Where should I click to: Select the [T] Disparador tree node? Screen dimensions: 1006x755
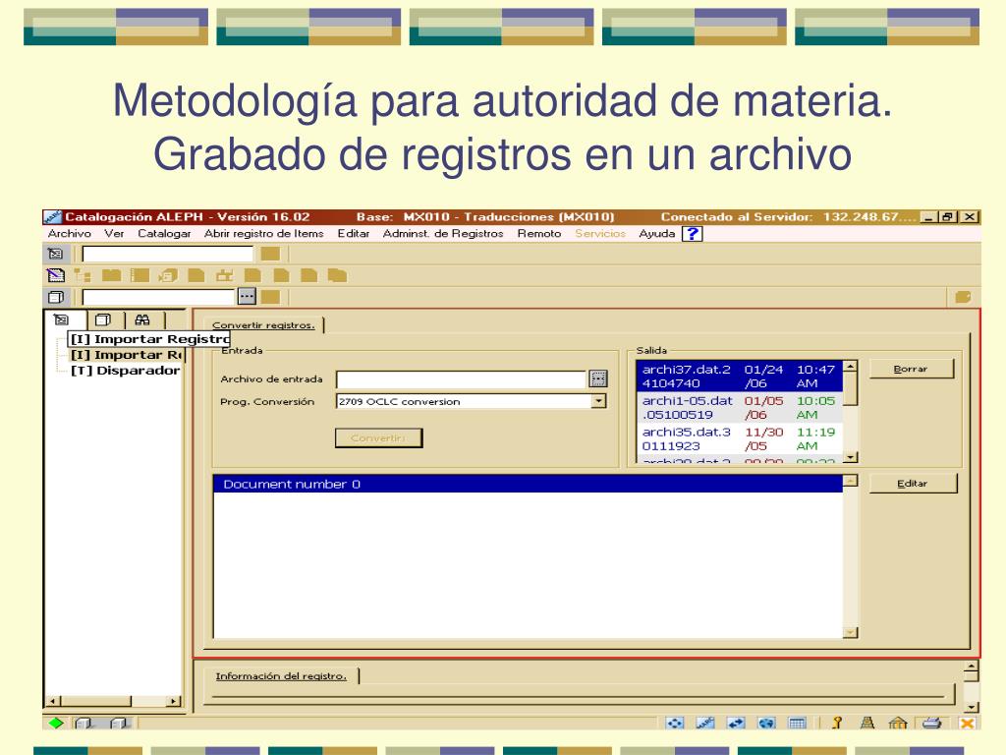[126, 371]
